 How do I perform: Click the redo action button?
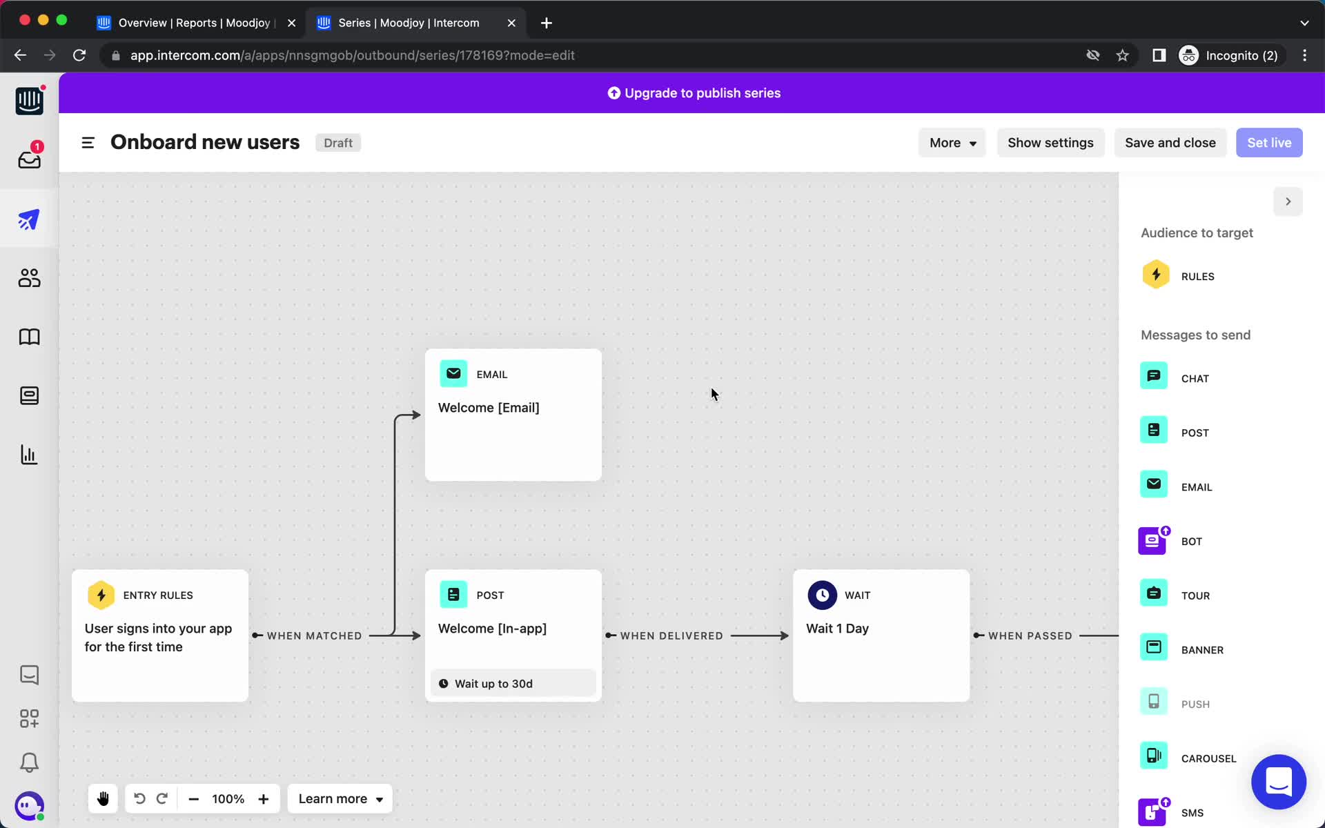[x=160, y=798]
